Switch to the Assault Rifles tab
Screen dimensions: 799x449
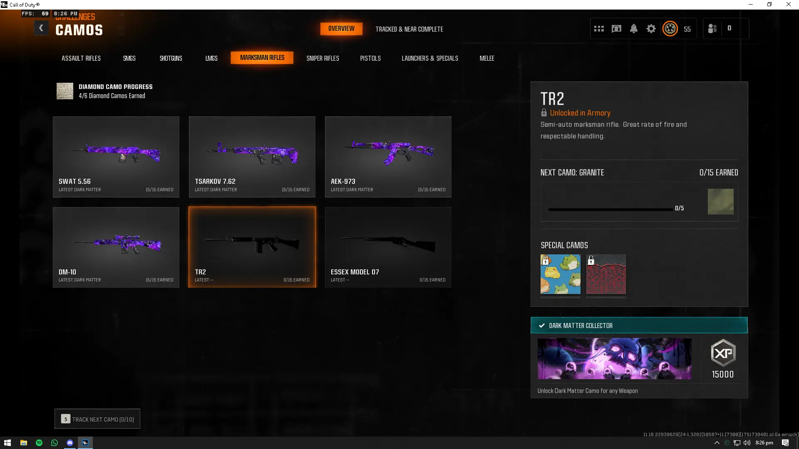pyautogui.click(x=81, y=58)
